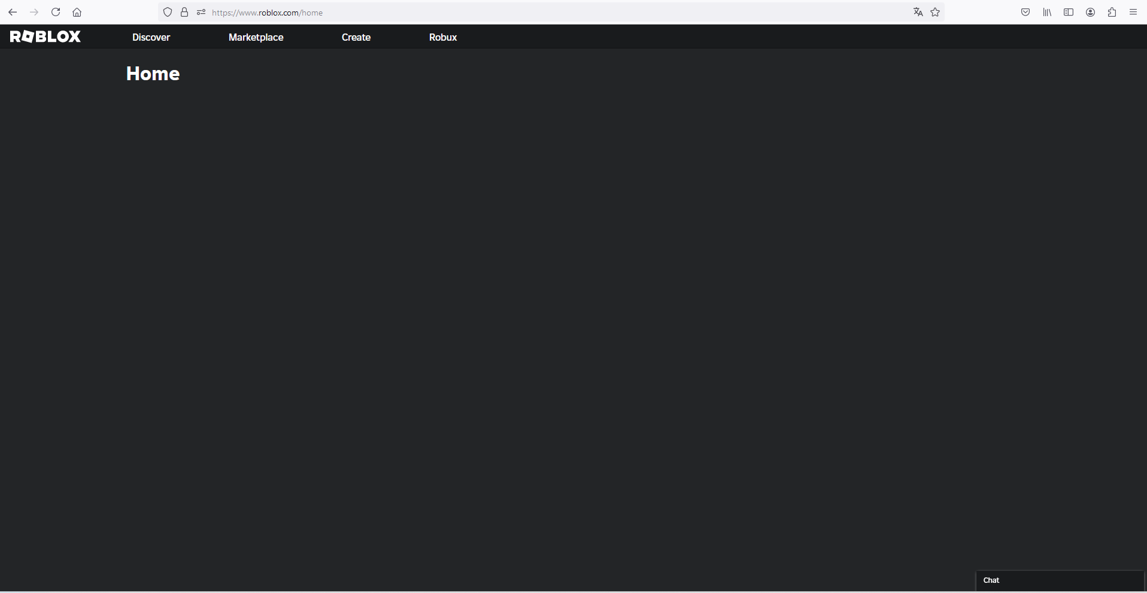1147x593 pixels.
Task: Open the Library icon in the toolbar
Action: (1047, 12)
